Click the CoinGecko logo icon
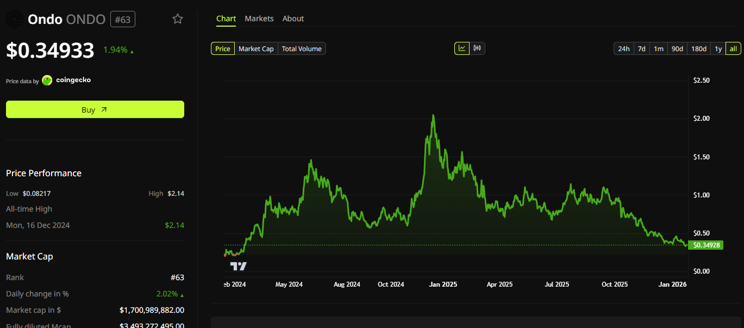 coord(47,80)
